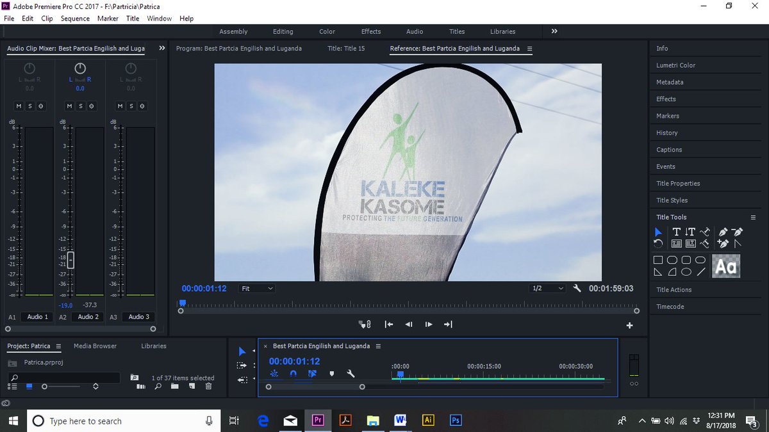Open the Title Styles panel
Screen dimensions: 769x432
[x=672, y=200]
